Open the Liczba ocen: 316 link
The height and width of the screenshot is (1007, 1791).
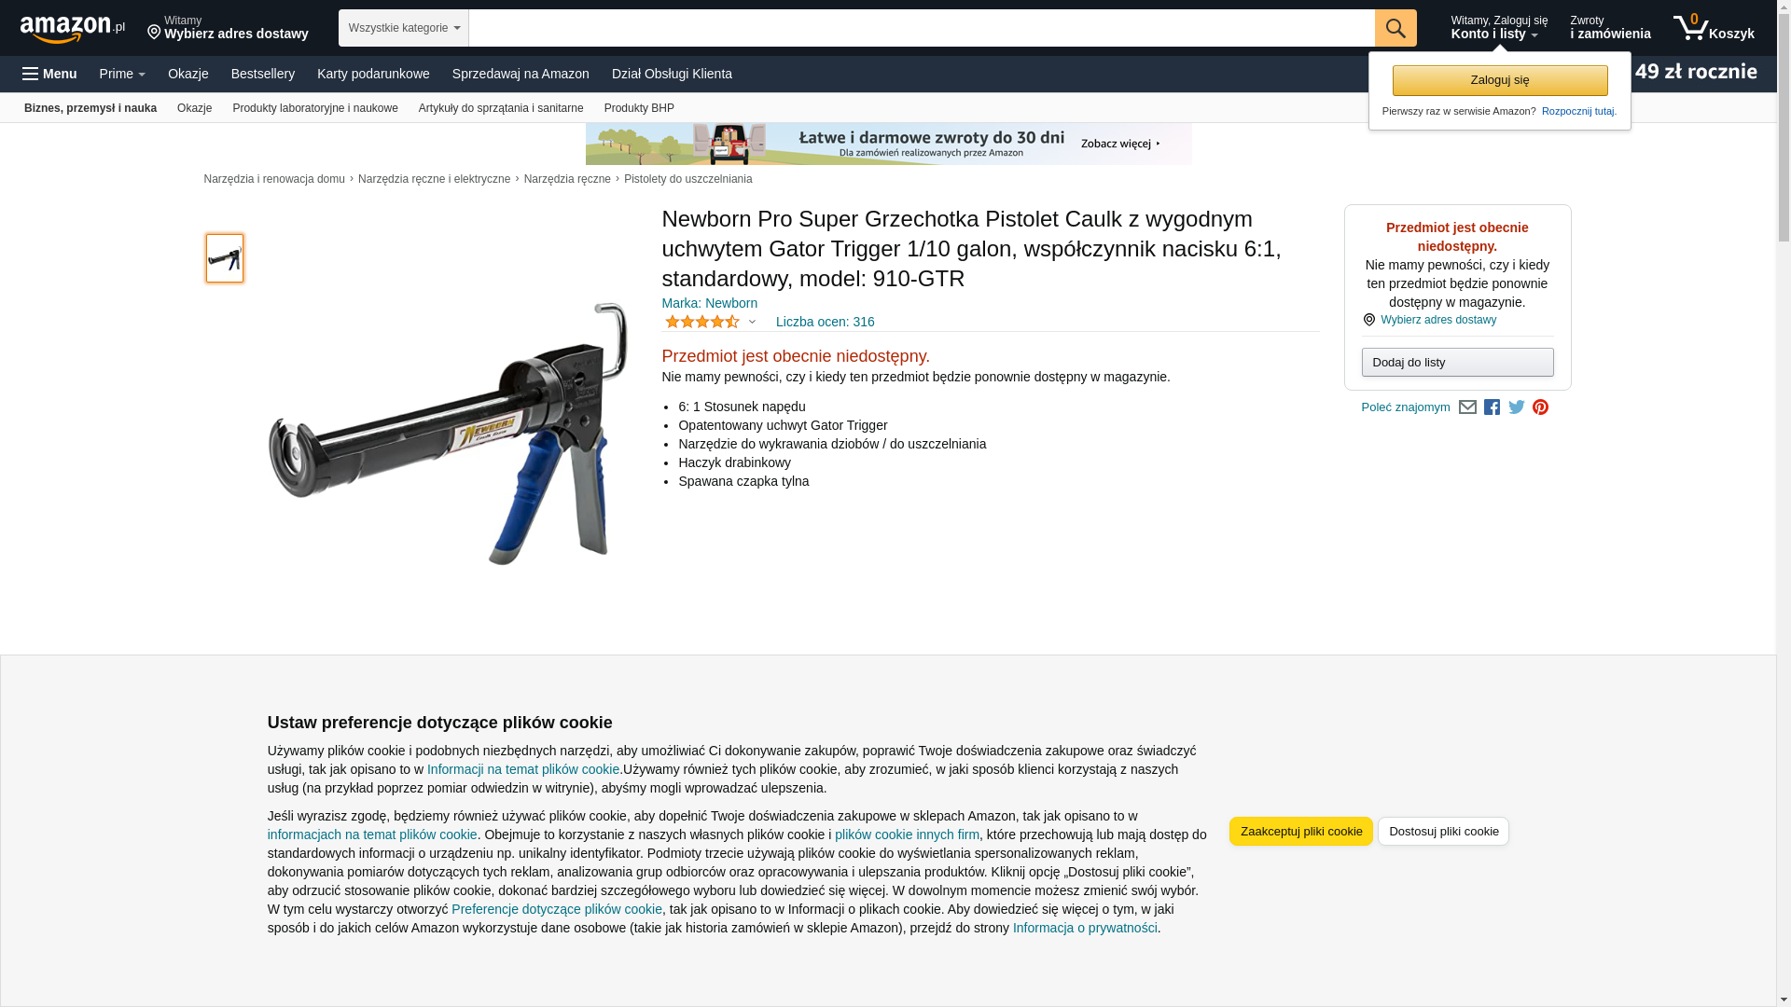[x=825, y=322]
